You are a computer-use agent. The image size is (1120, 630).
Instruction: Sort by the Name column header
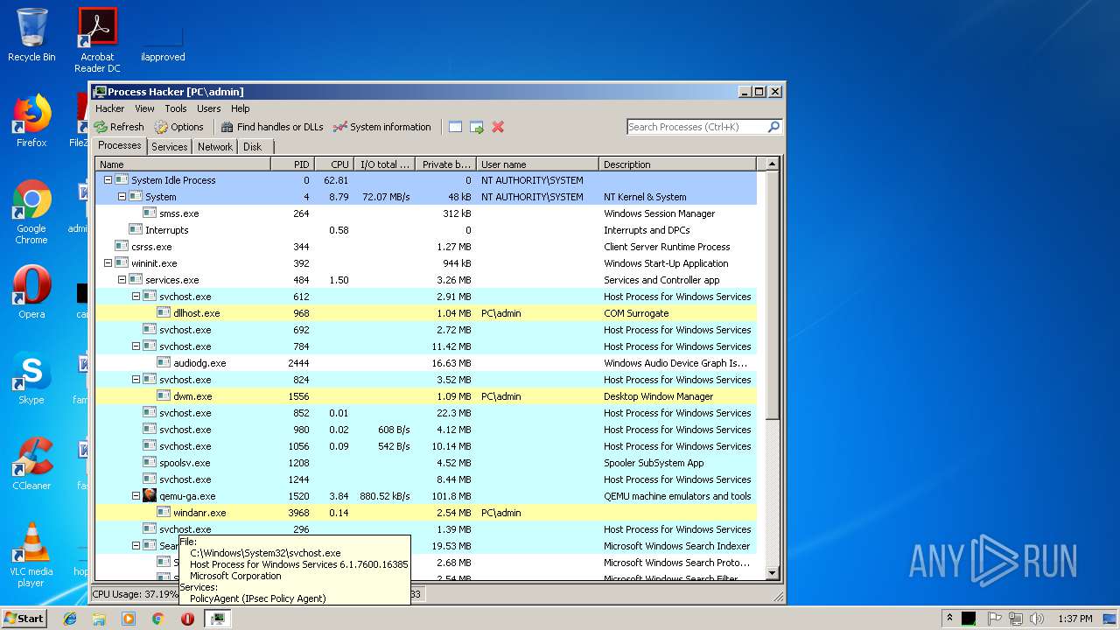[183, 164]
